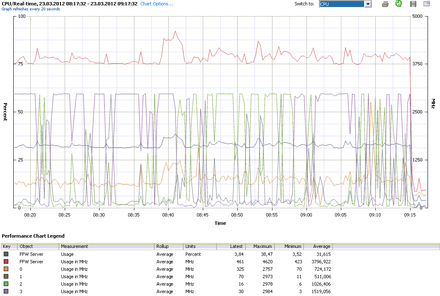Sort legend by Average column header
Screen dimensions: 440x296
point(318,246)
